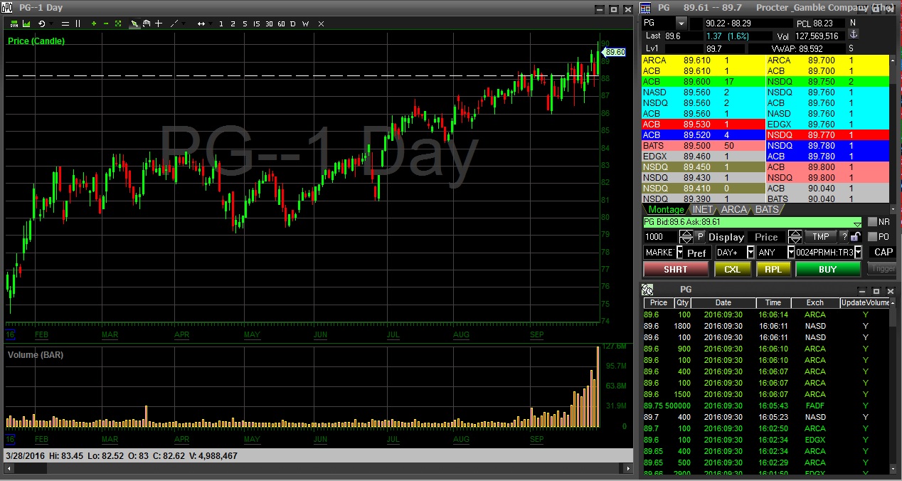This screenshot has width=902, height=481.
Task: Switch chart to Weekly interval
Action: [x=305, y=23]
